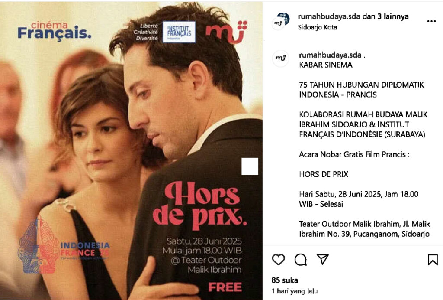Click the cinéma Français logo on poster

pyautogui.click(x=55, y=30)
